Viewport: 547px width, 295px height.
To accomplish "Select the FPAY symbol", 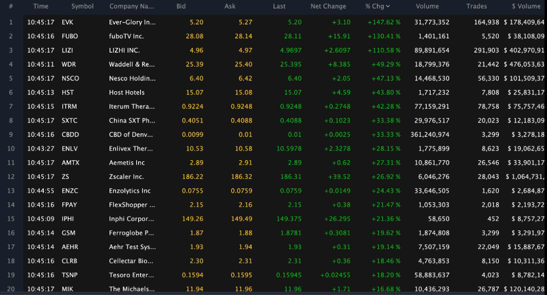I will (x=69, y=205).
